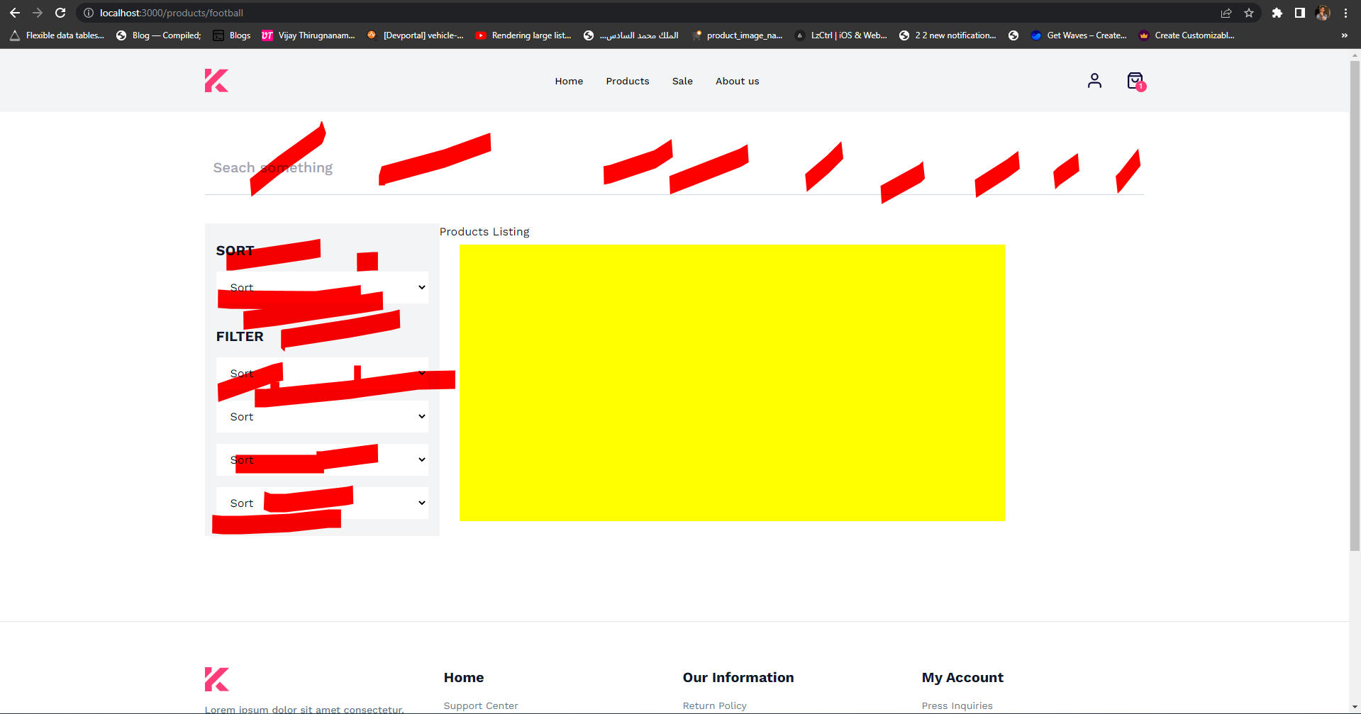Click the Chrome profile avatar

click(1322, 13)
